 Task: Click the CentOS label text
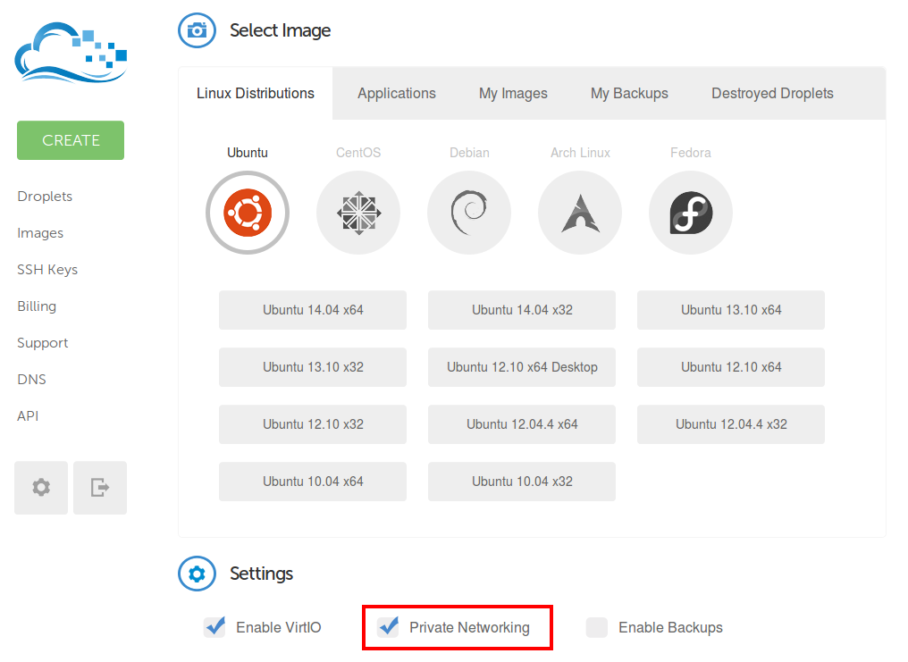[358, 153]
